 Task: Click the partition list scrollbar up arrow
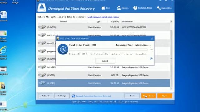tap(171, 21)
